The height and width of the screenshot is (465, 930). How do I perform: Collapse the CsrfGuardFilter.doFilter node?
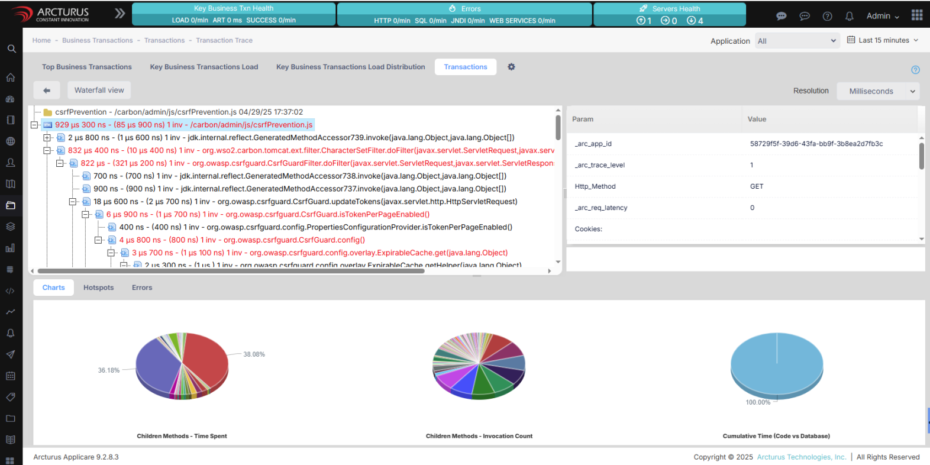tap(60, 163)
